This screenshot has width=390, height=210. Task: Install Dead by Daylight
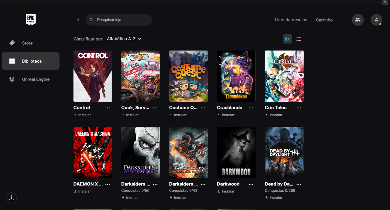pos(274,198)
